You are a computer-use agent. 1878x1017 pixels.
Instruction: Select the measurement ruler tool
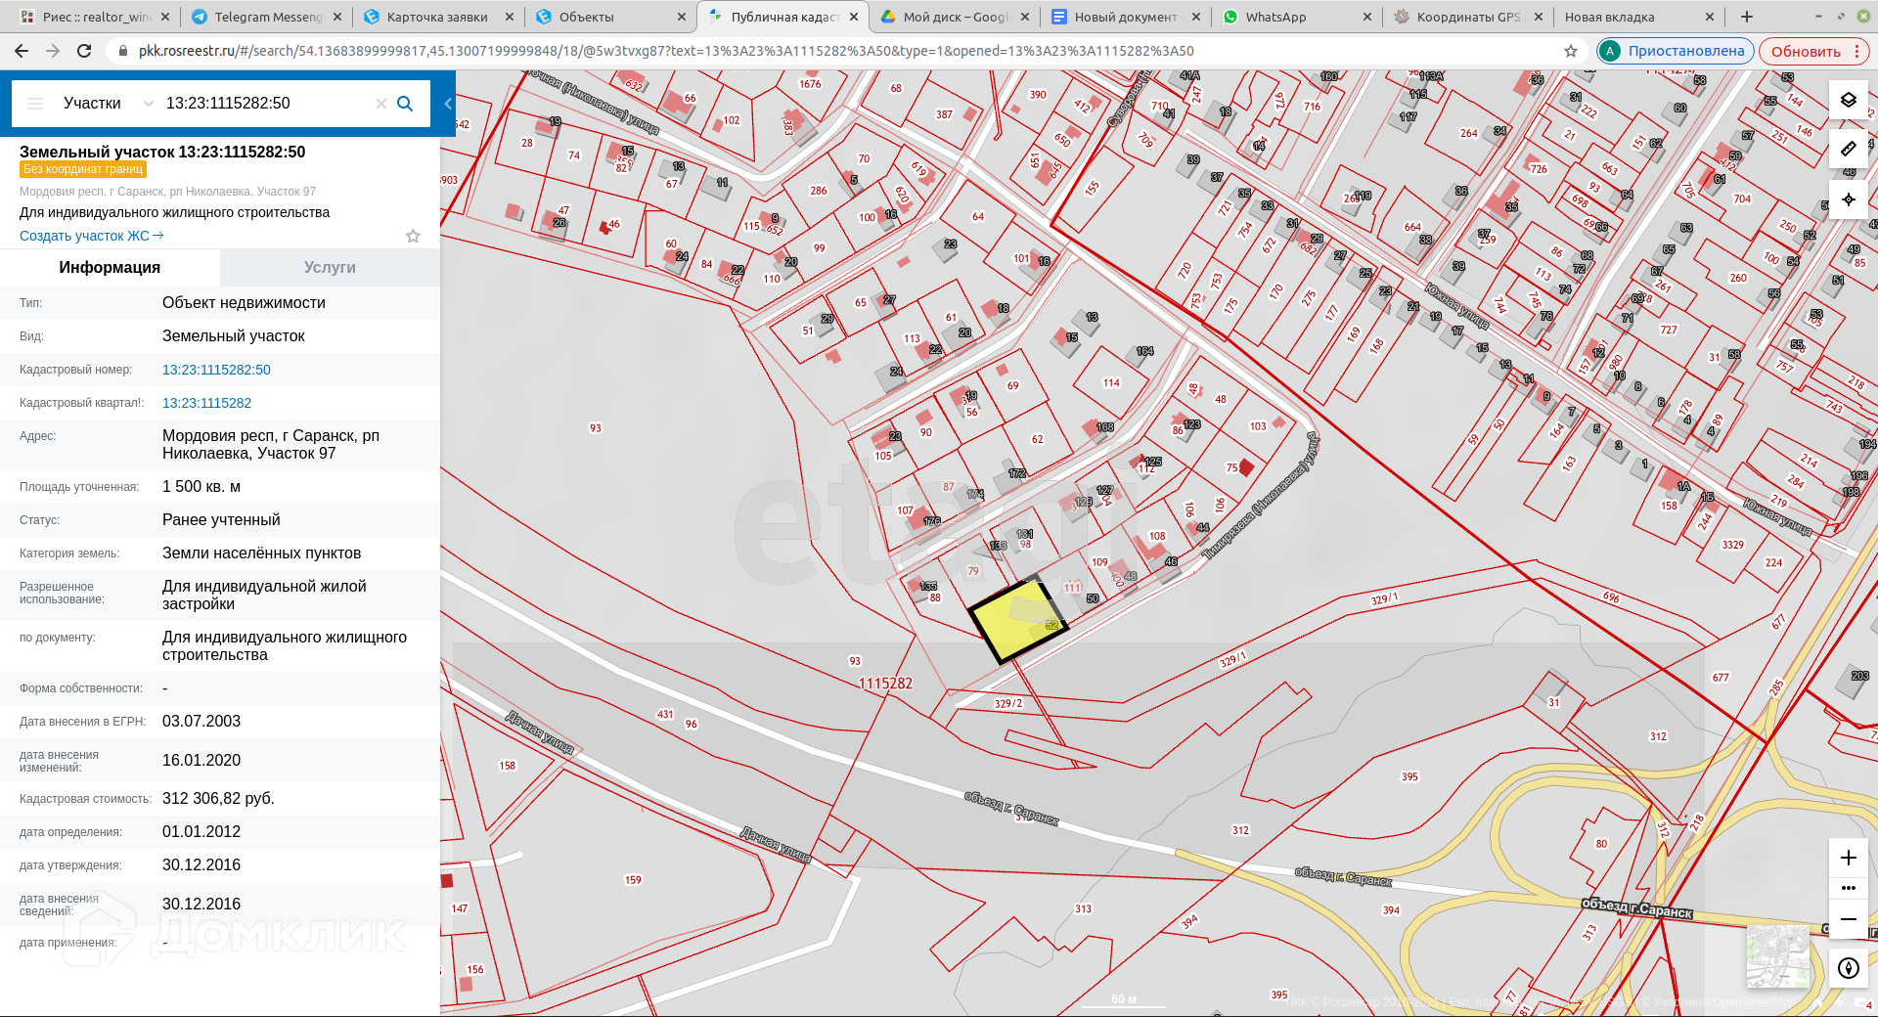[1848, 149]
